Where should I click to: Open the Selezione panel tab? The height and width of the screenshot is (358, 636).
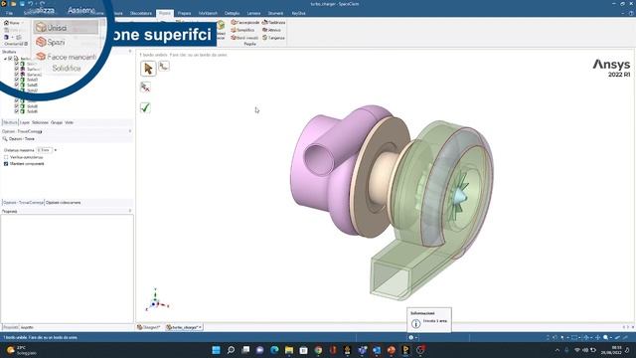click(40, 122)
